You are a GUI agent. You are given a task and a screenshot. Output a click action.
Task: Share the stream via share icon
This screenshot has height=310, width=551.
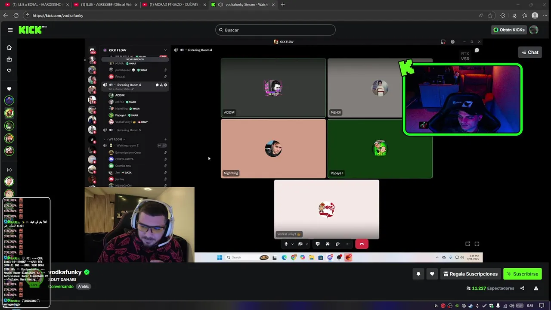point(522,288)
